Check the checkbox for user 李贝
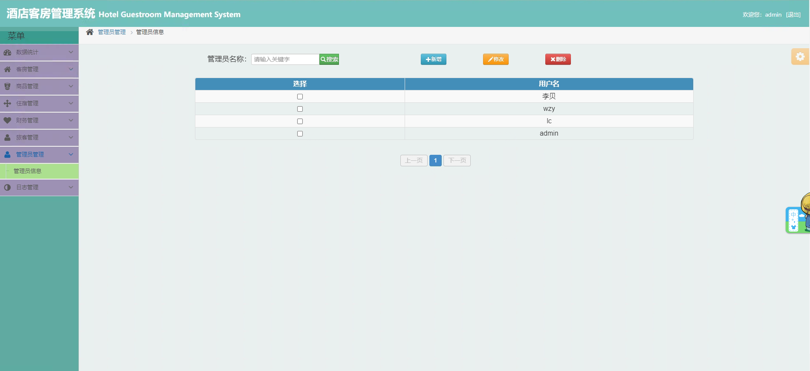 click(x=300, y=97)
